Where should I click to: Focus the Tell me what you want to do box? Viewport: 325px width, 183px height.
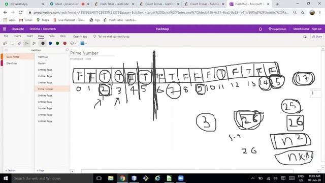pyautogui.click(x=112, y=37)
